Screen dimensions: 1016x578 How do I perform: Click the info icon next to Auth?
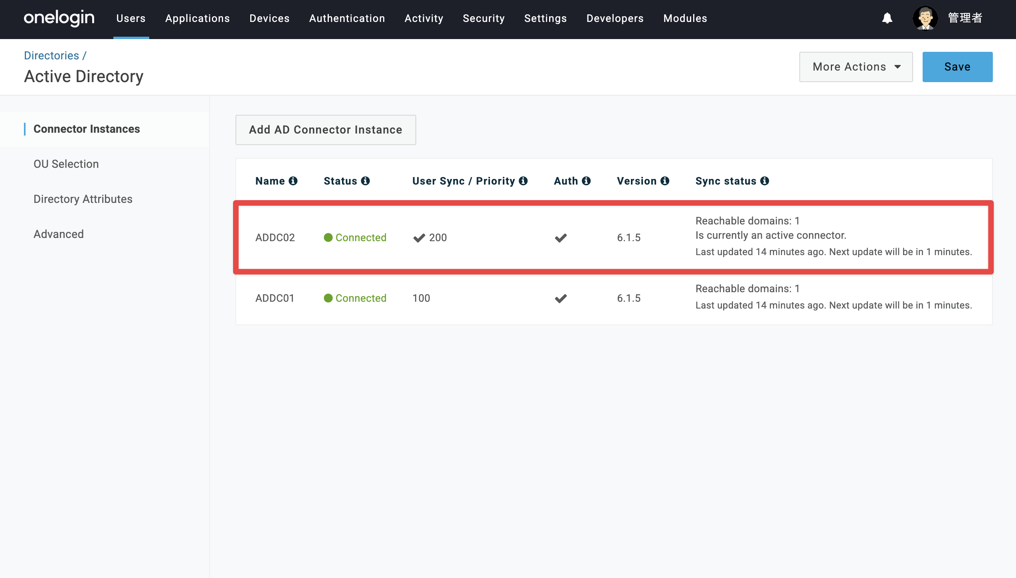coord(586,181)
